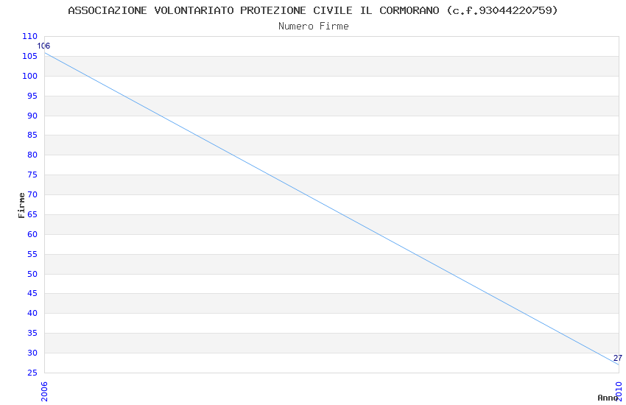Click y-axis tick value 35
The image size is (626, 405).
(32, 333)
